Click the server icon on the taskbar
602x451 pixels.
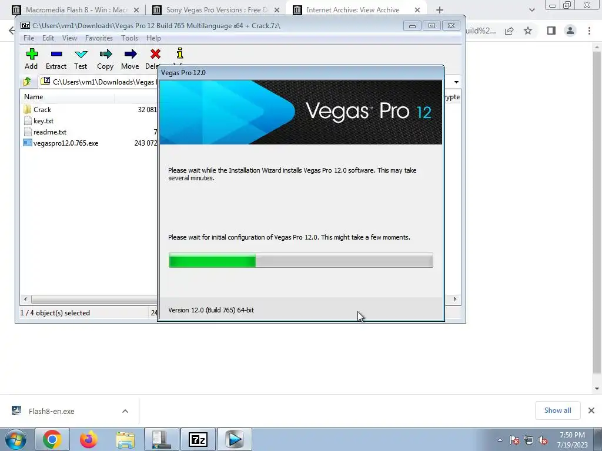(161, 439)
